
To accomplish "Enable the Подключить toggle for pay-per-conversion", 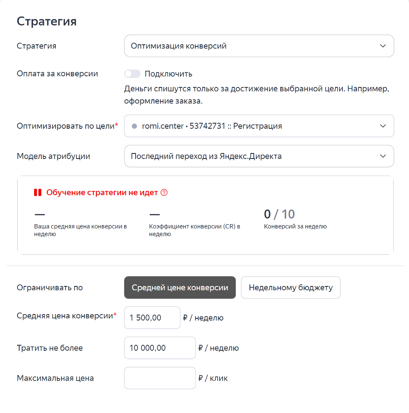I will click(132, 73).
